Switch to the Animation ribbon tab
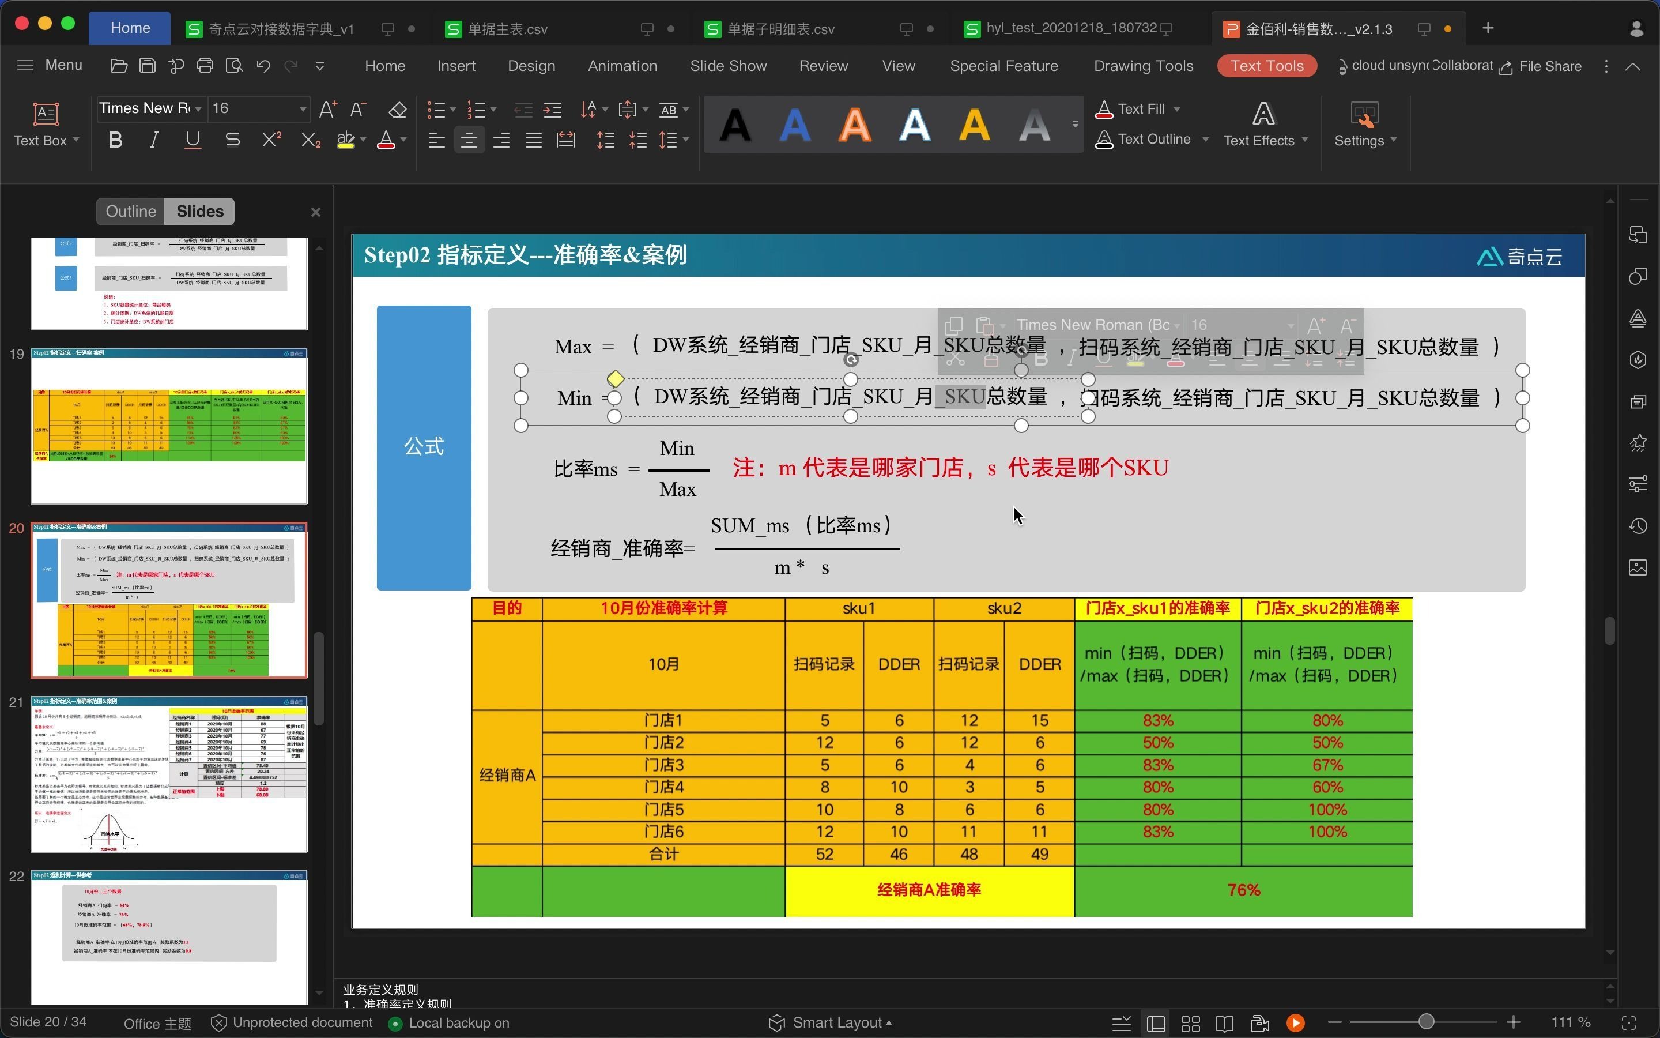This screenshot has height=1038, width=1660. tap(621, 65)
